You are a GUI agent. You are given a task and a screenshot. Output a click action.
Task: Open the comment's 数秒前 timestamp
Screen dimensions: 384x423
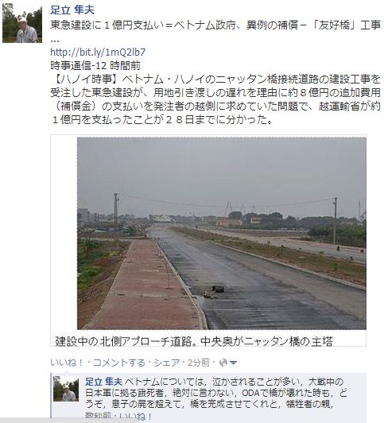click(x=98, y=417)
